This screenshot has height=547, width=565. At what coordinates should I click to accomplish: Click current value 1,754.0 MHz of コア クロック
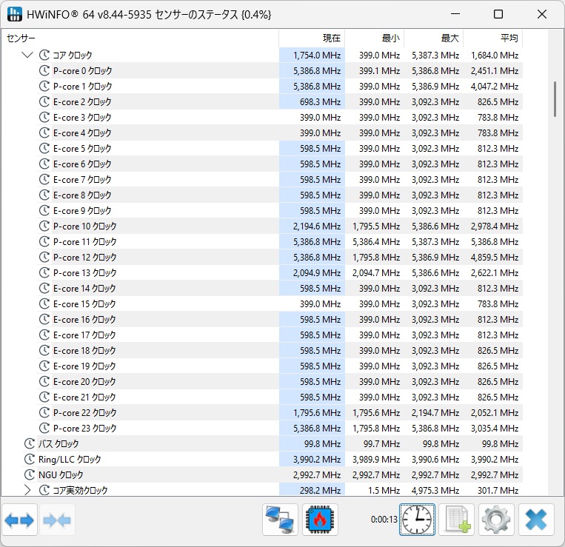click(x=317, y=55)
